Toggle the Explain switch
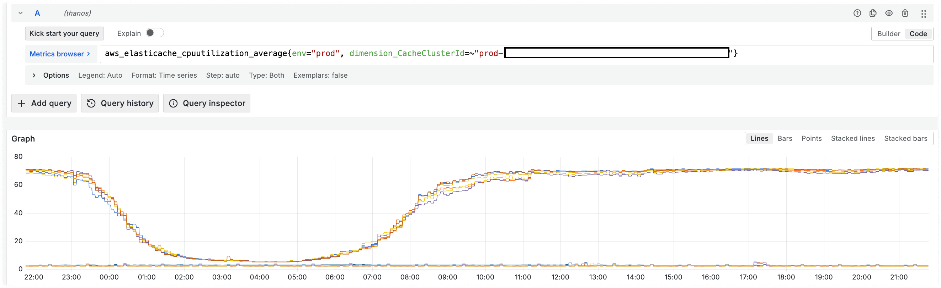941x288 pixels. pyautogui.click(x=154, y=33)
